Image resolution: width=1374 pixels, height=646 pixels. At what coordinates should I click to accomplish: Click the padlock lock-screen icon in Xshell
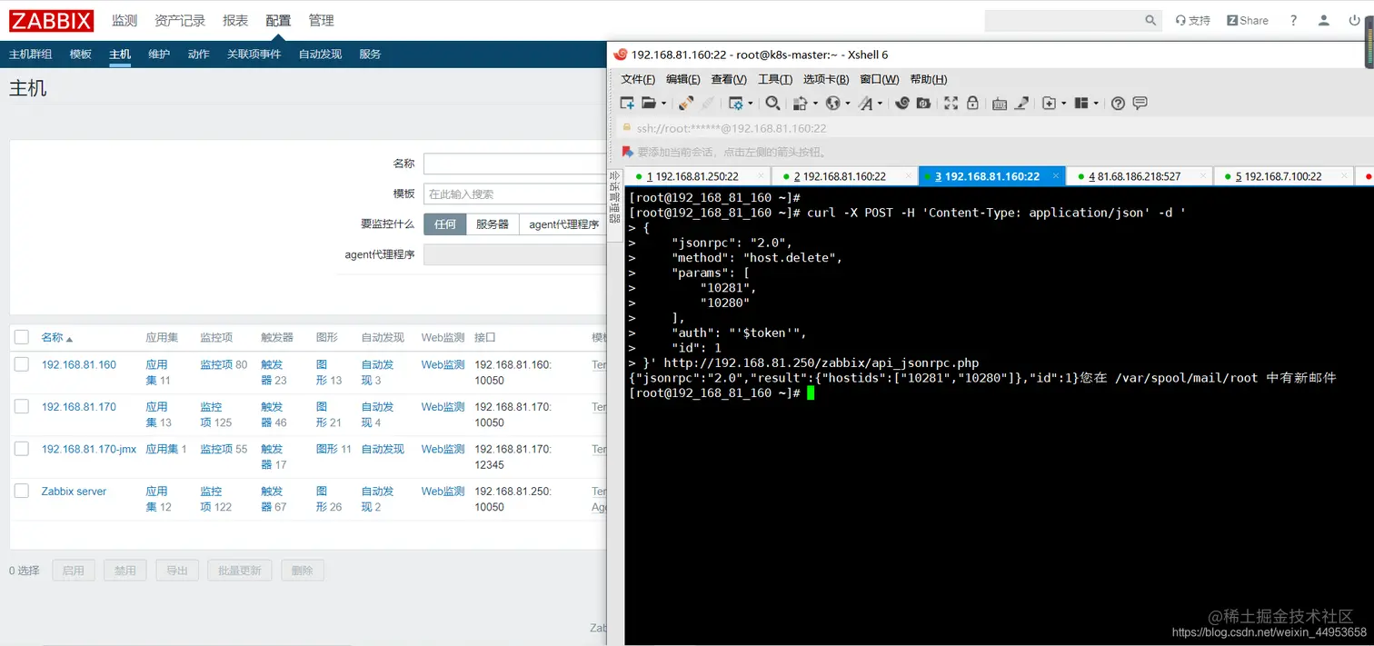point(971,104)
